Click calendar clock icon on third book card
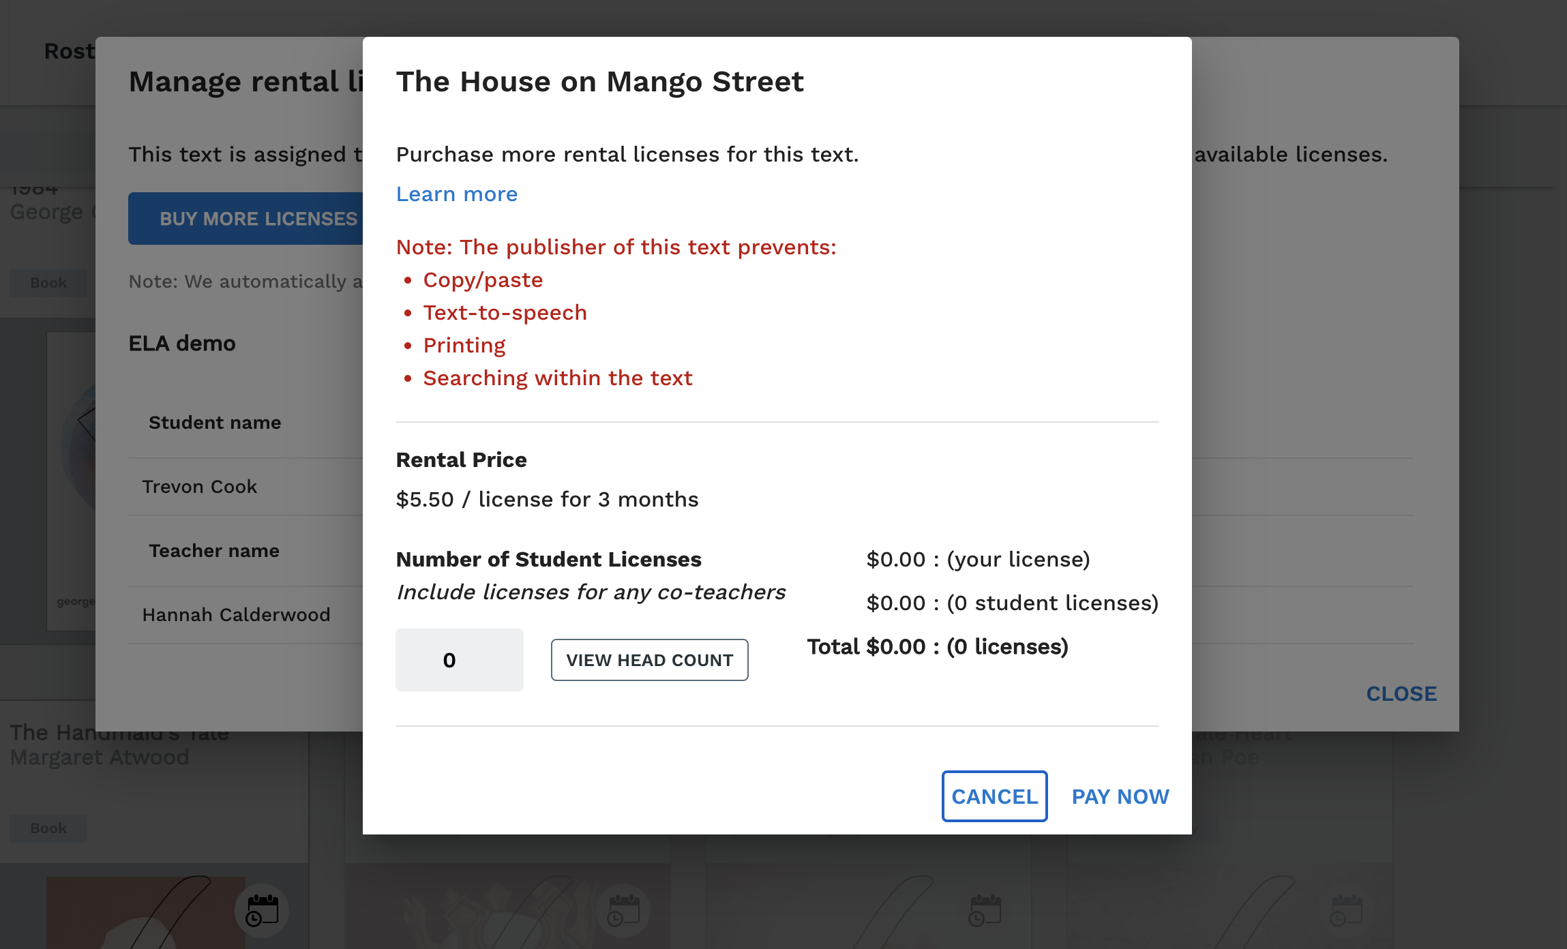 click(985, 911)
